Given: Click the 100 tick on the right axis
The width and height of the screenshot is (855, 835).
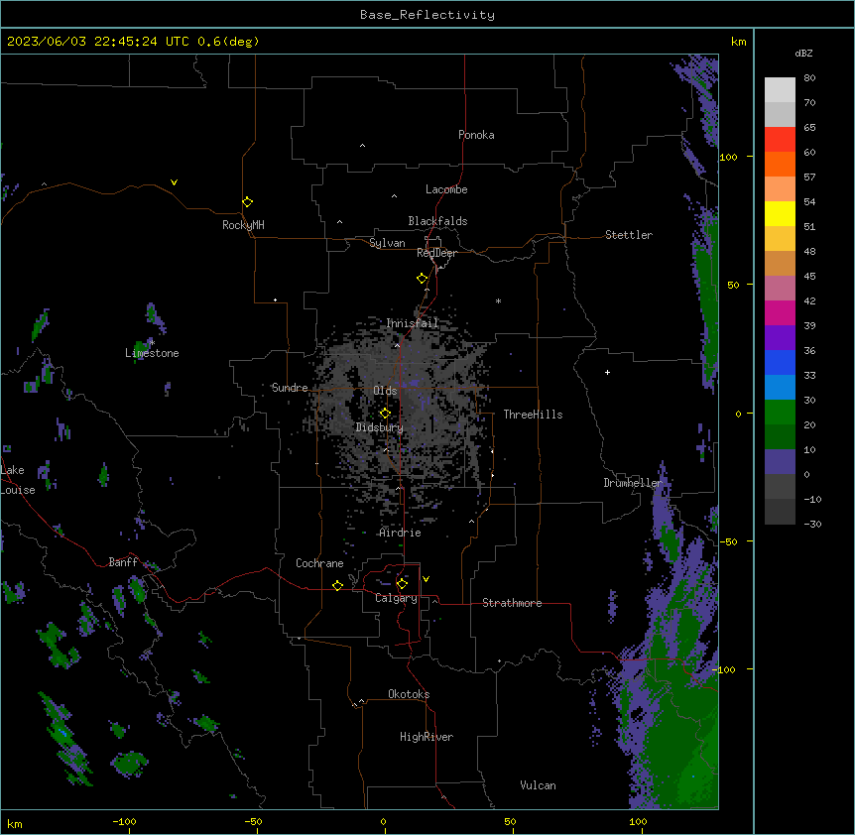Looking at the screenshot, I should point(728,157).
